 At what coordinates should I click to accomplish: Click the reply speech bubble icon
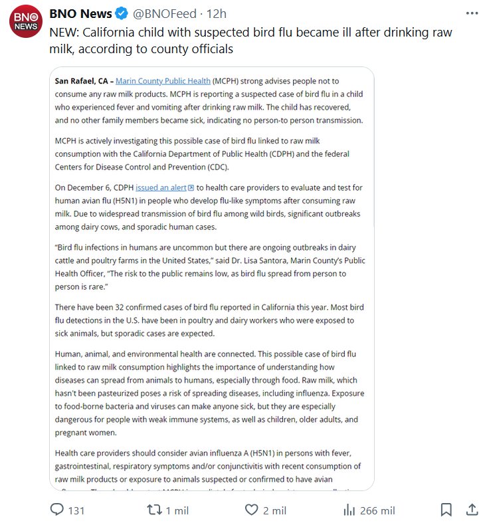click(58, 510)
